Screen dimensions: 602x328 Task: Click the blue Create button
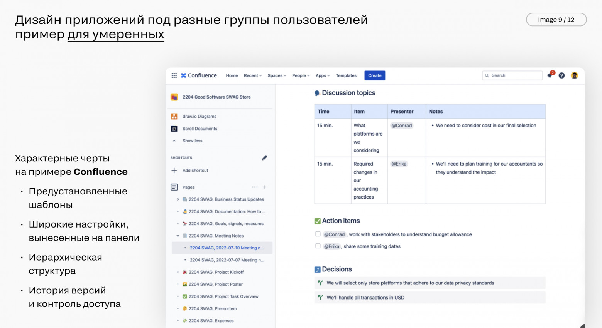374,75
